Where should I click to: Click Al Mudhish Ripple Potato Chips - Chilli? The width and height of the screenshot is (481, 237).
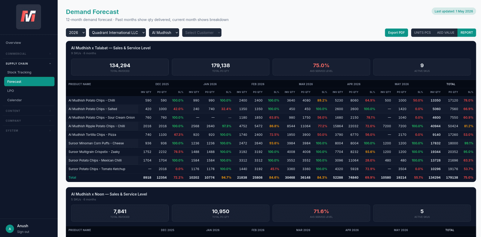coord(97,126)
